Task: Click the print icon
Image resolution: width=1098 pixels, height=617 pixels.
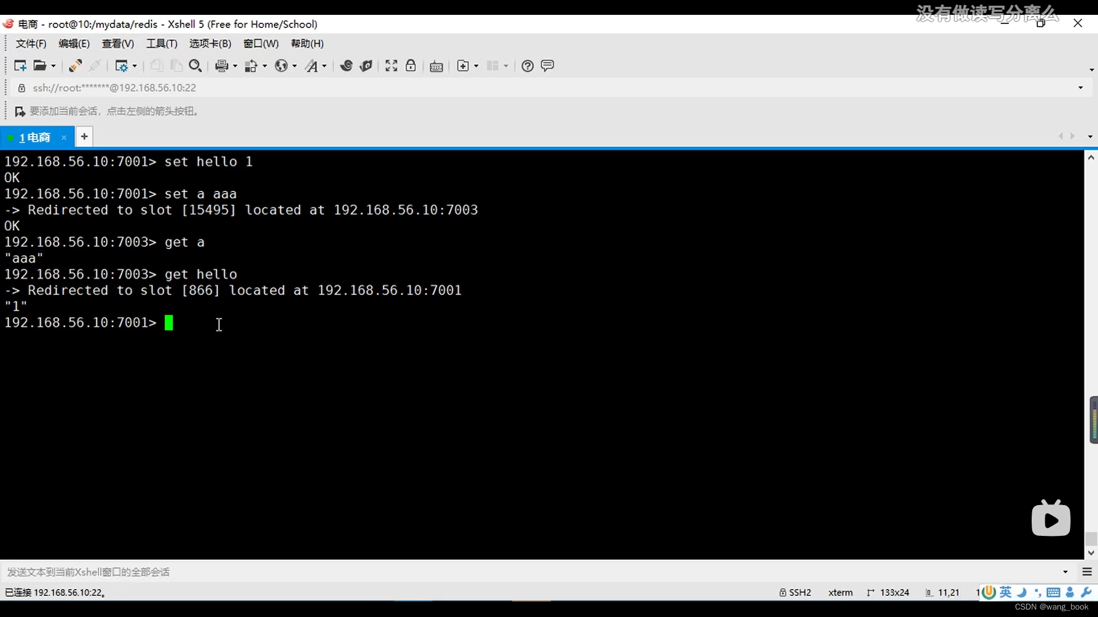Action: [x=221, y=66]
